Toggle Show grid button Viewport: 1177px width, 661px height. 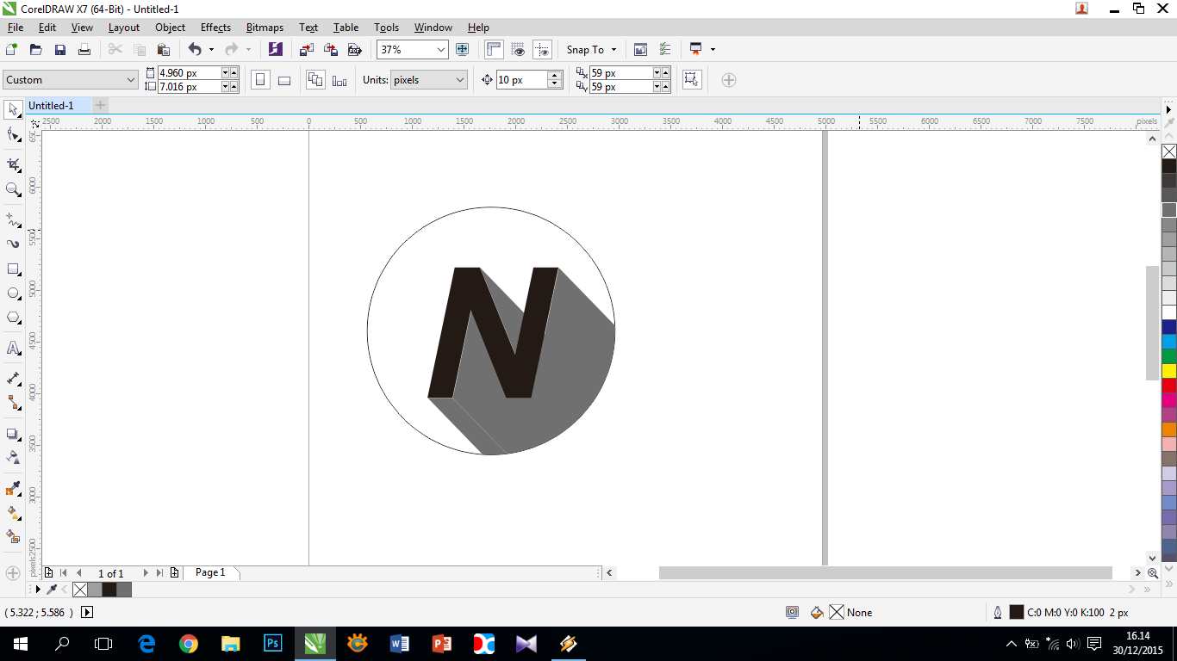pyautogui.click(x=518, y=50)
